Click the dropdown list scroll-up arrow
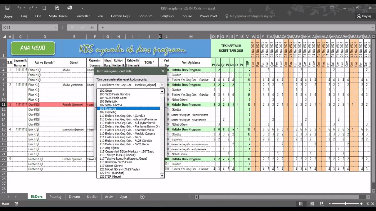The width and height of the screenshot is (376, 211). 162,91
